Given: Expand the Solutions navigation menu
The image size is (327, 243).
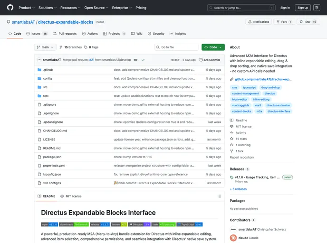Looking at the screenshot, I should pos(48,8).
